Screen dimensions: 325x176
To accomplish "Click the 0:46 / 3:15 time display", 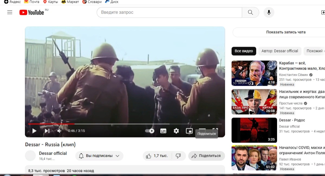I will (x=76, y=131).
